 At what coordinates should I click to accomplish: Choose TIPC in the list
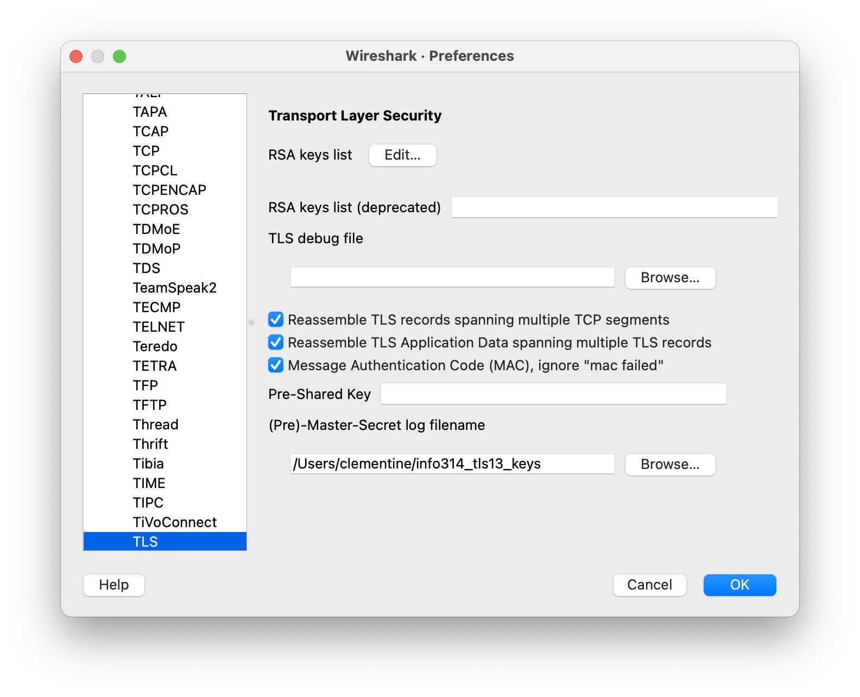click(x=165, y=503)
